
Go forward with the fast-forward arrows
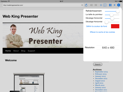coord(96,5)
